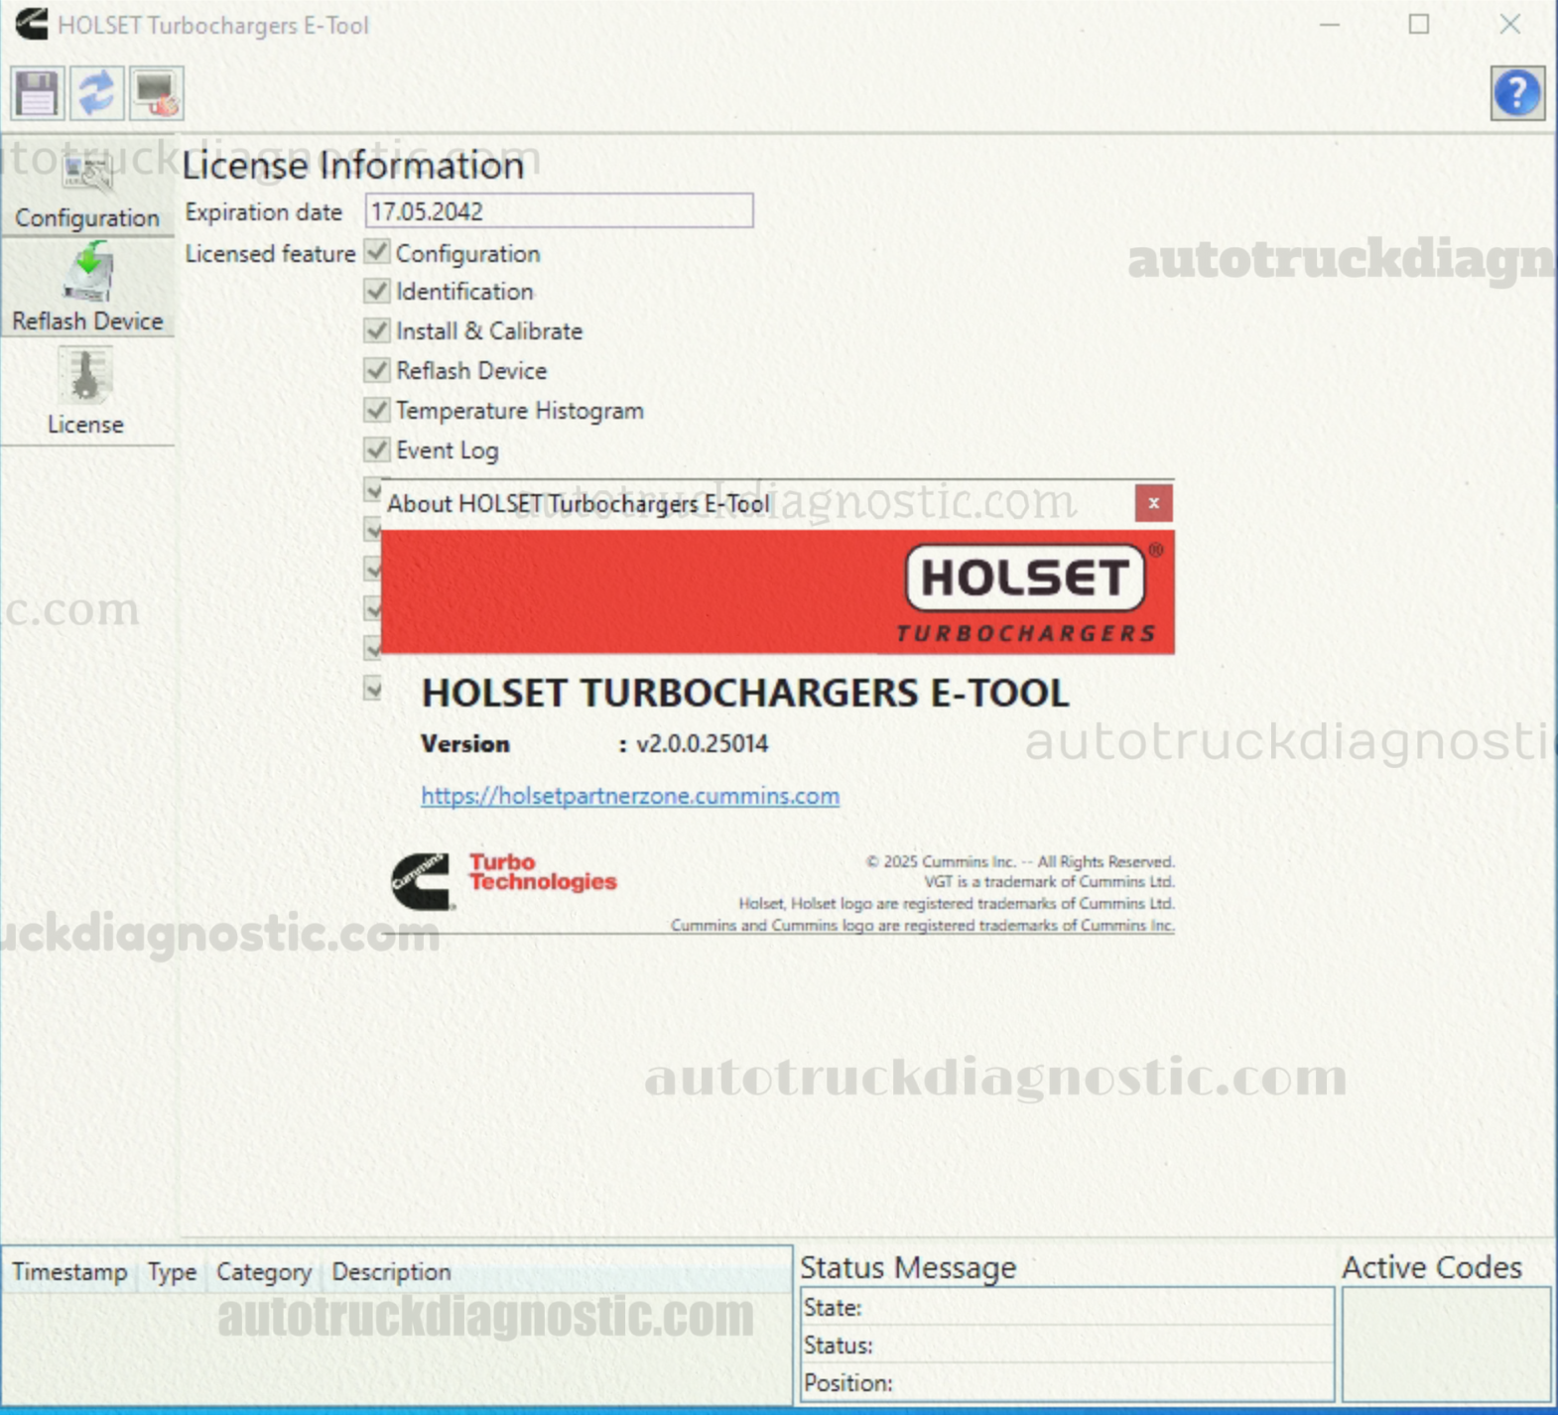Click the disconnect device toolbar icon
Screen dimensions: 1558x1415
[156, 93]
